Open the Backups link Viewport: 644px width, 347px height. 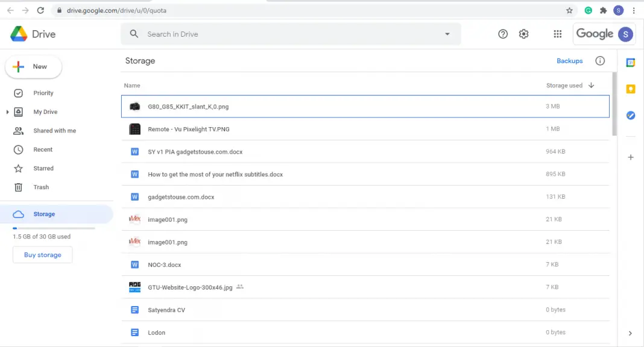(x=569, y=61)
